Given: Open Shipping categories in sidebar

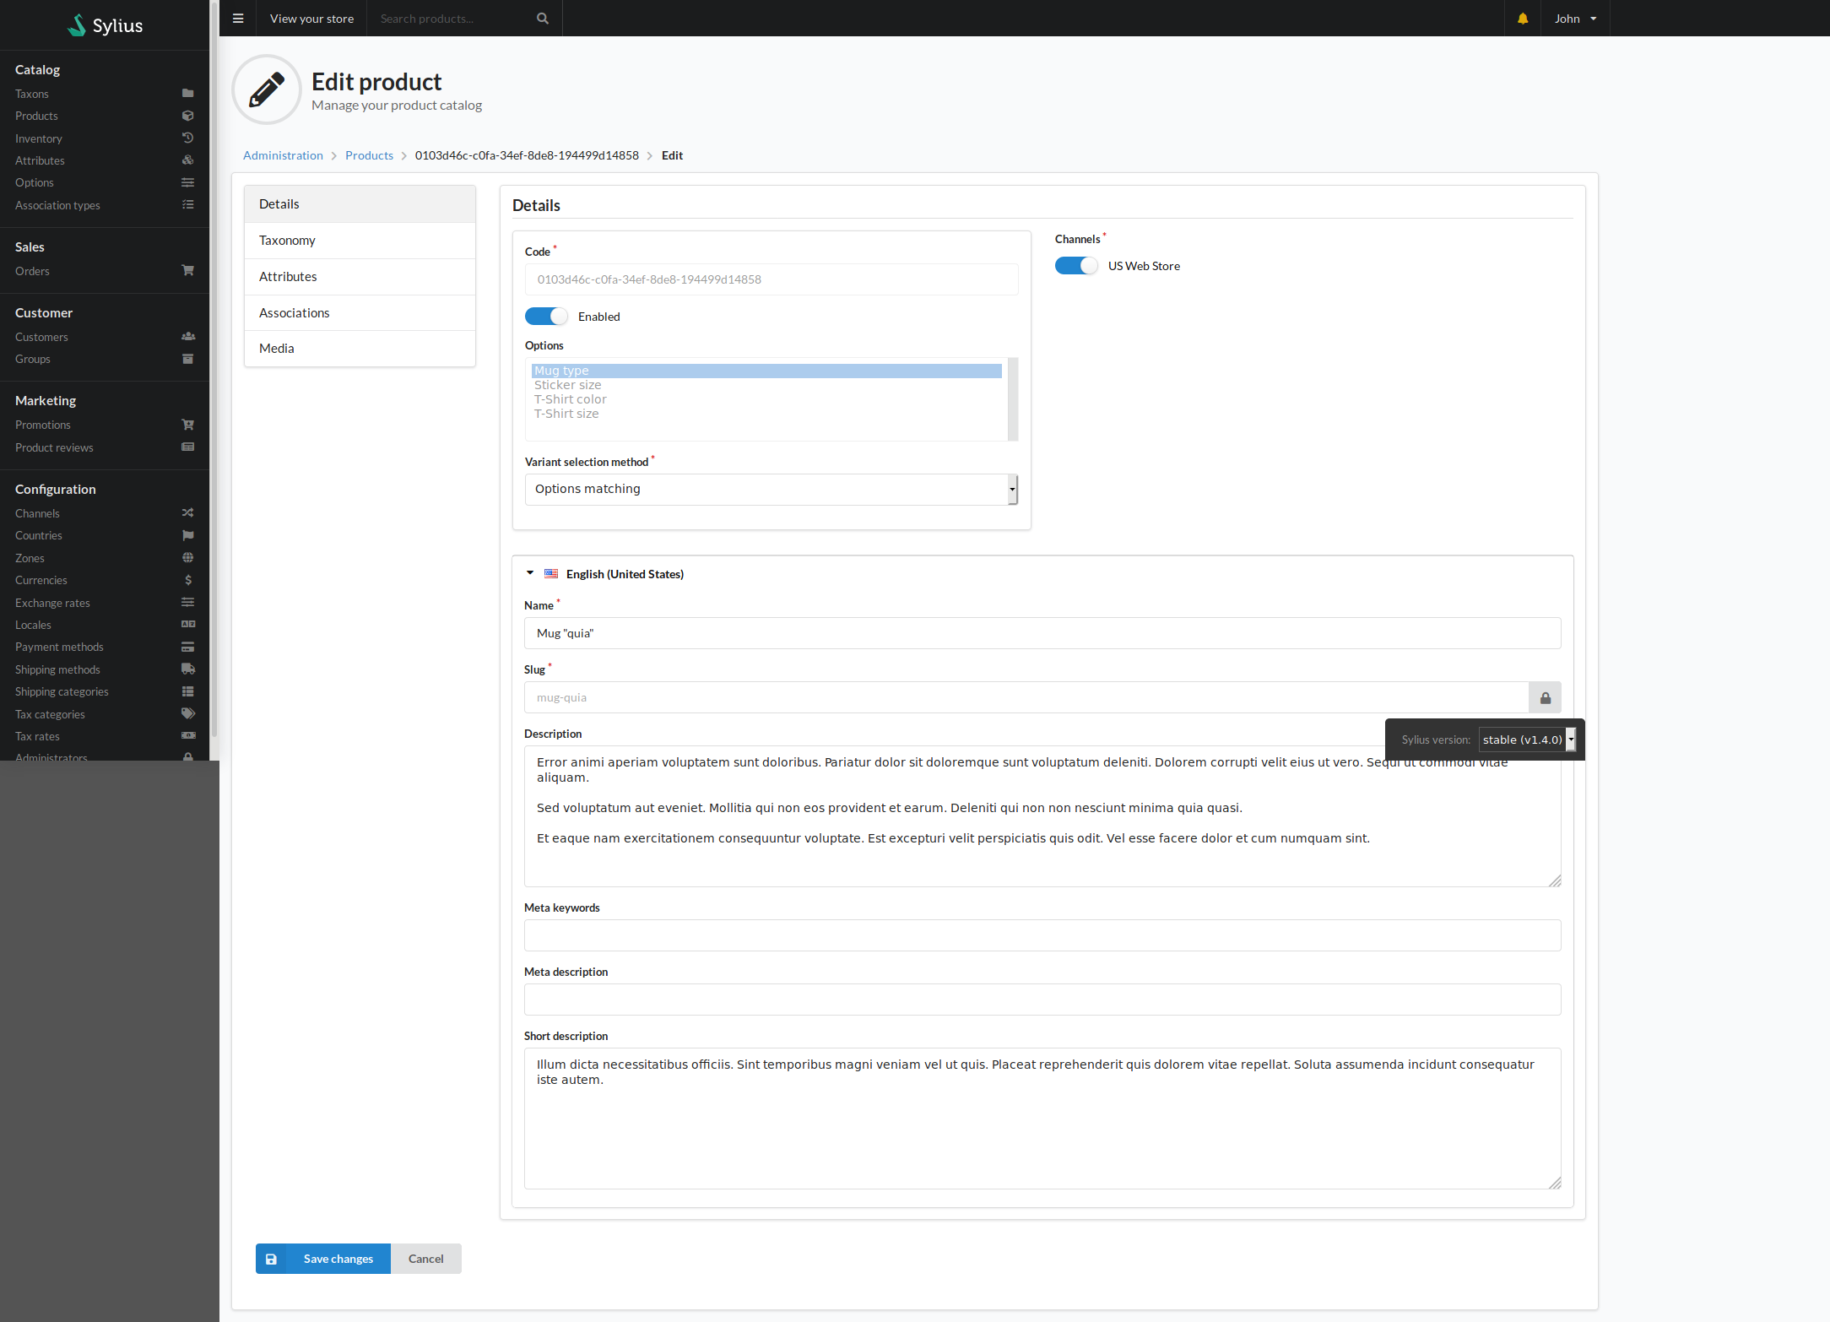Looking at the screenshot, I should click(x=62, y=691).
